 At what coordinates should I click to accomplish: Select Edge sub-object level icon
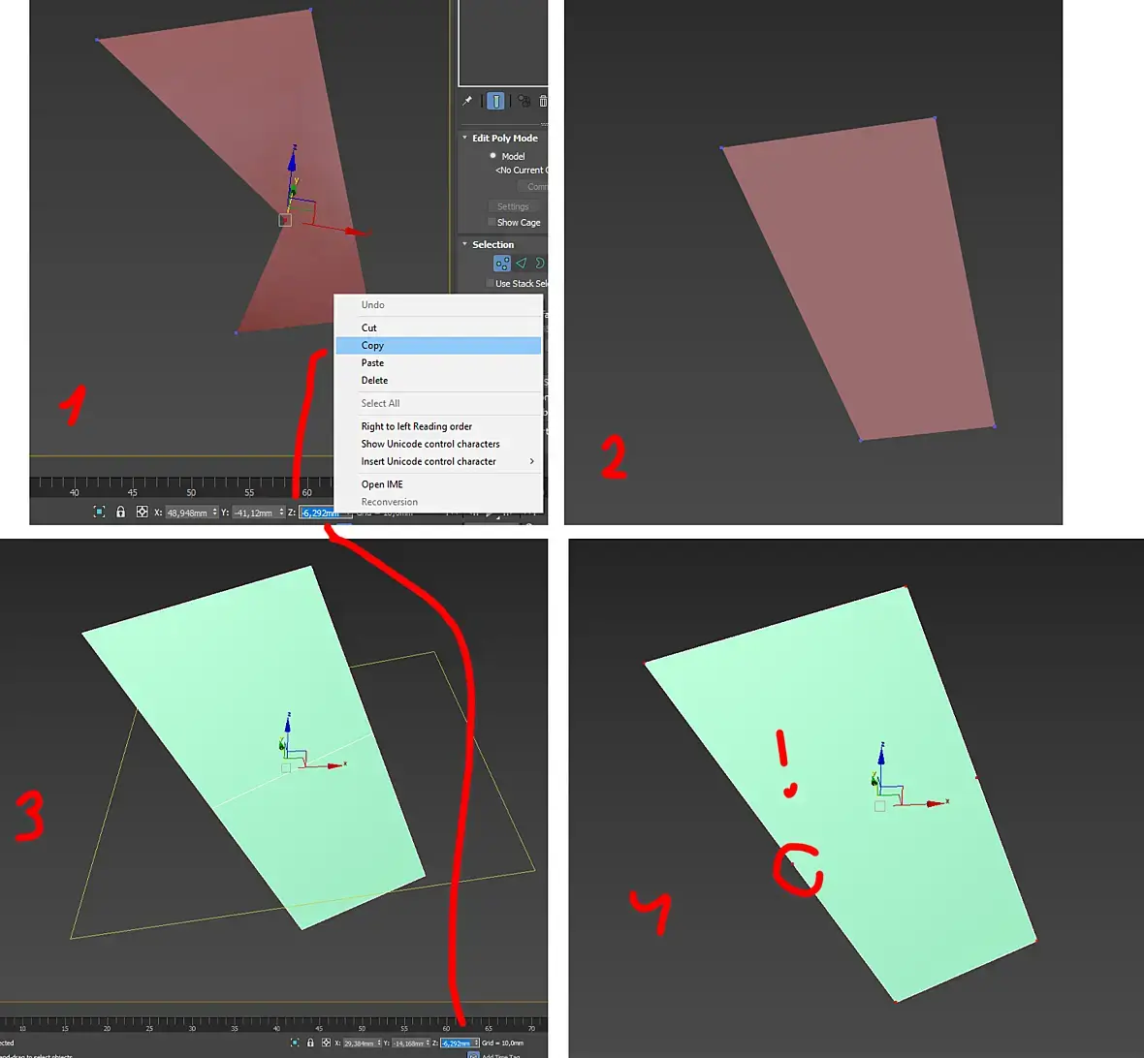pyautogui.click(x=521, y=264)
